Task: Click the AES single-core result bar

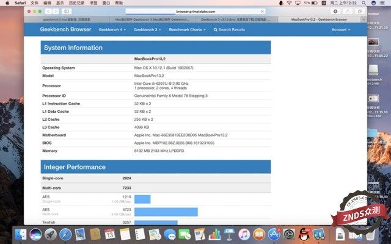Action: point(142,199)
